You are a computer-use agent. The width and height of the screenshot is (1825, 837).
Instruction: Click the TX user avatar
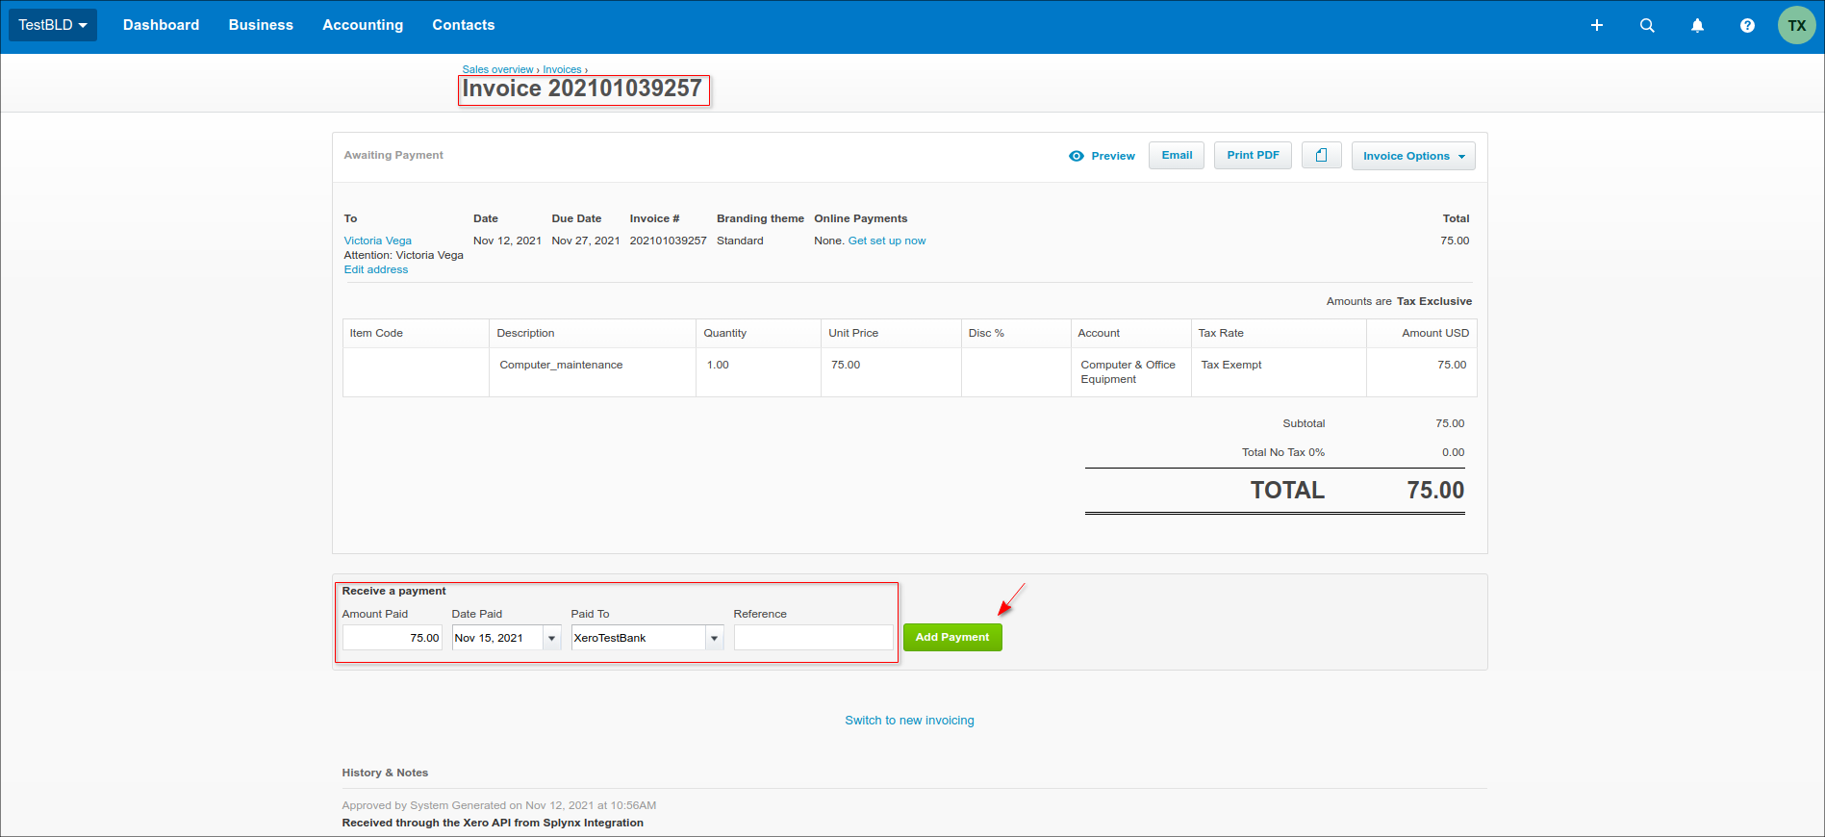point(1796,26)
